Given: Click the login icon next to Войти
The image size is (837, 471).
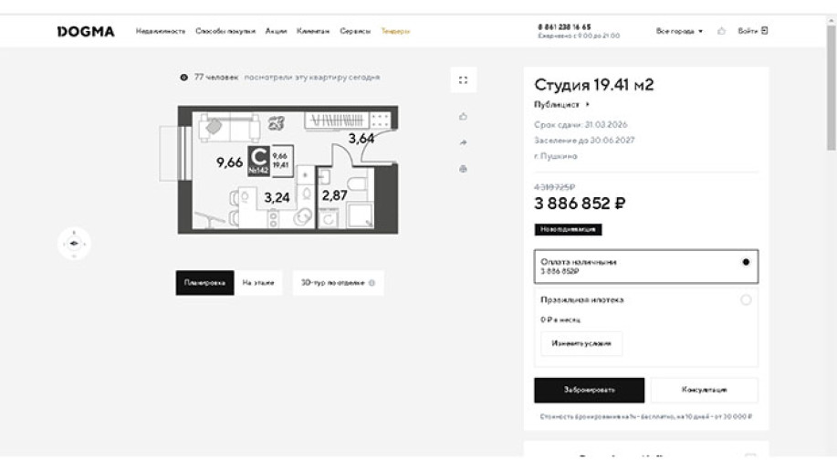Looking at the screenshot, I should pos(765,30).
